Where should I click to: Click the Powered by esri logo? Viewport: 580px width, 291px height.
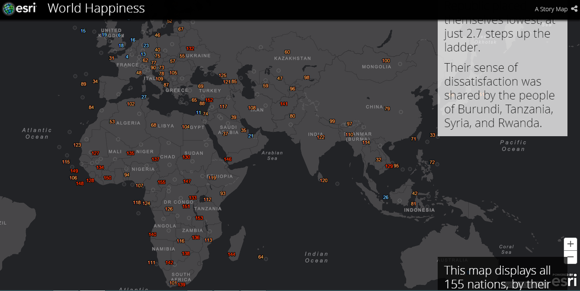coord(566,280)
